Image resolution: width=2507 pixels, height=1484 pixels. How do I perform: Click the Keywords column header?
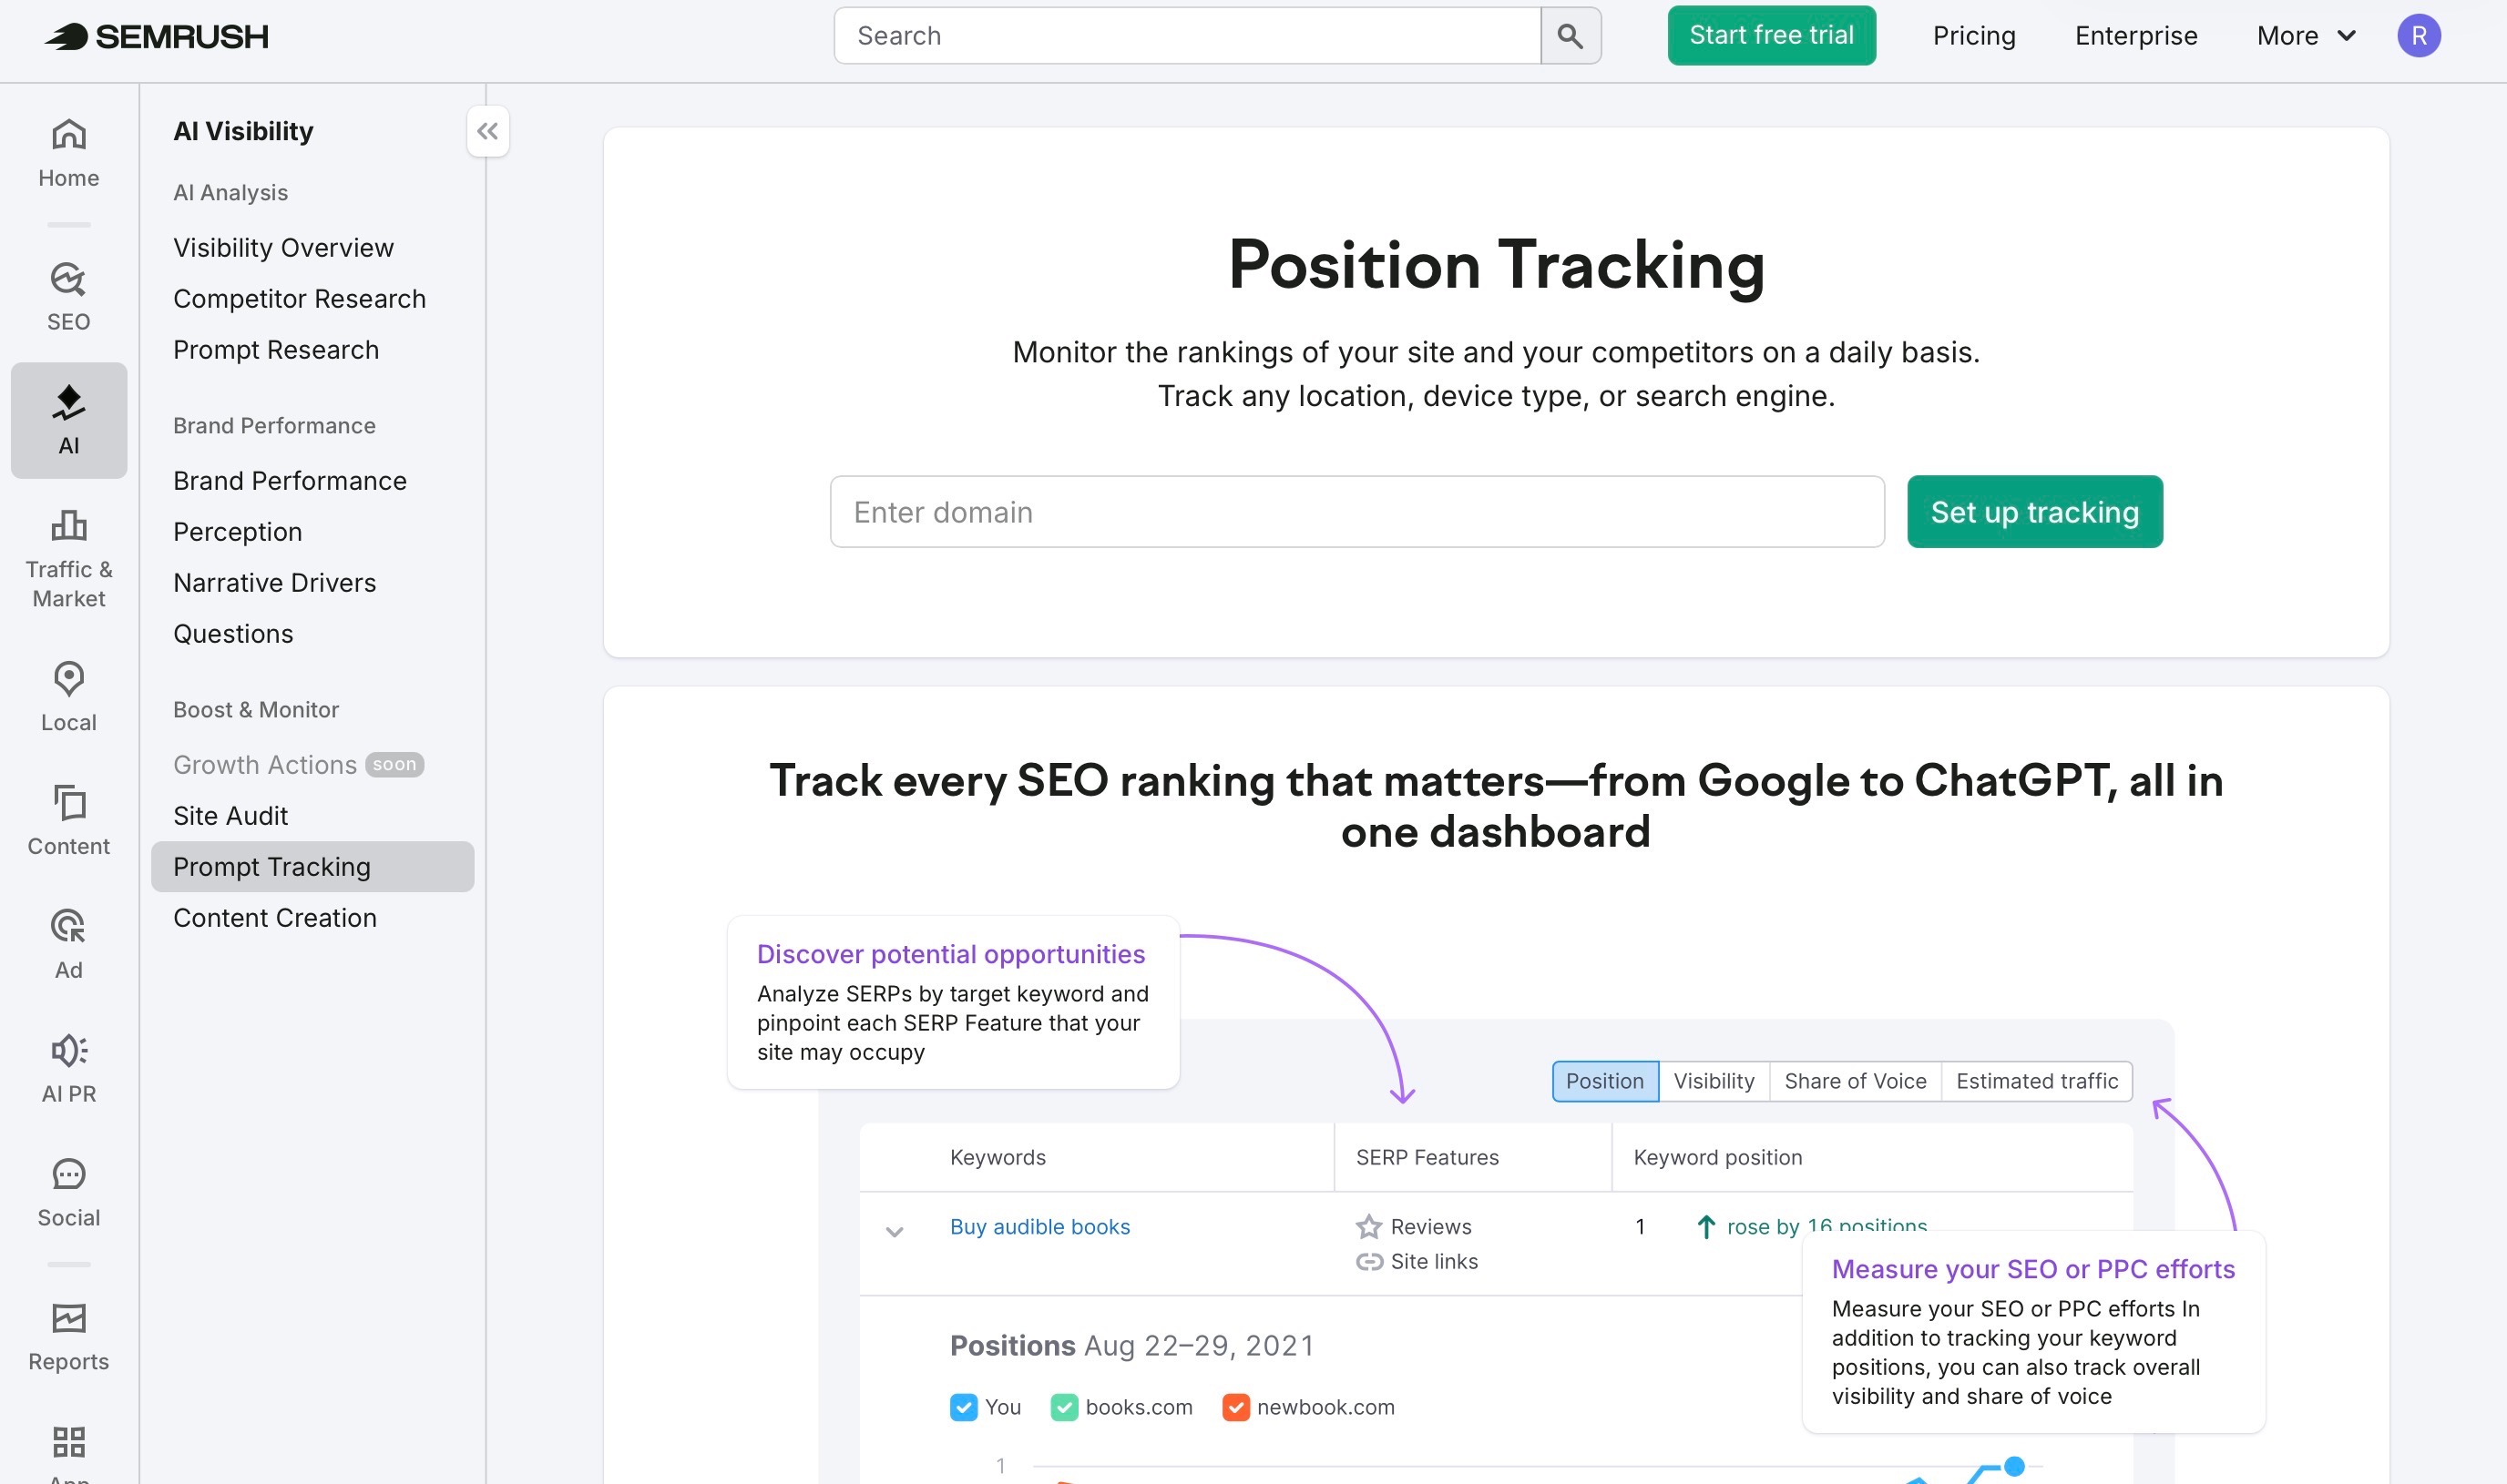(x=998, y=1157)
